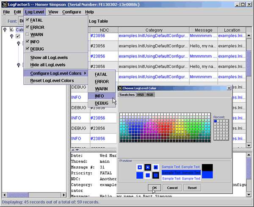Image resolution: width=254 pixels, height=207 pixels.
Task: Switch to the RGB color tab
Action: click(x=150, y=95)
